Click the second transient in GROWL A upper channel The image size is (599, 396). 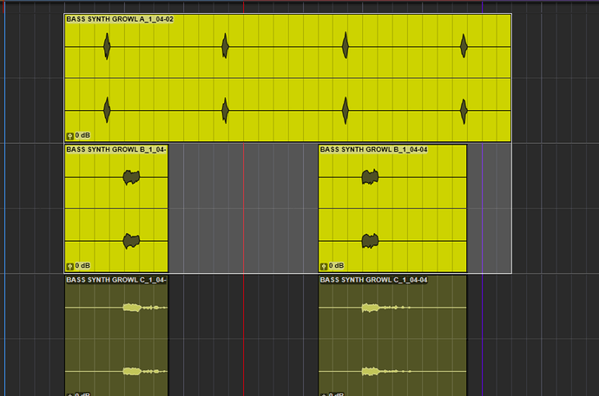click(226, 46)
